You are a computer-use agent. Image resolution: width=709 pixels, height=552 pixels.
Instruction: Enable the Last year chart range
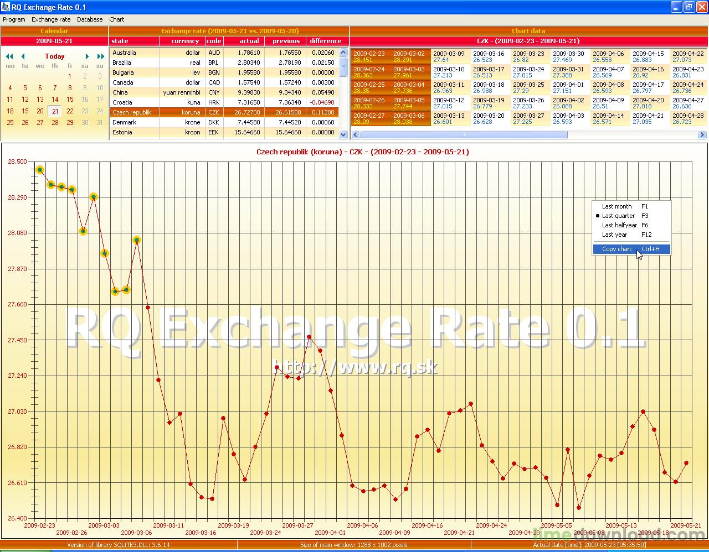pos(614,235)
